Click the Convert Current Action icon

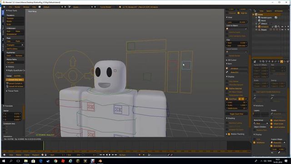click(x=7, y=83)
